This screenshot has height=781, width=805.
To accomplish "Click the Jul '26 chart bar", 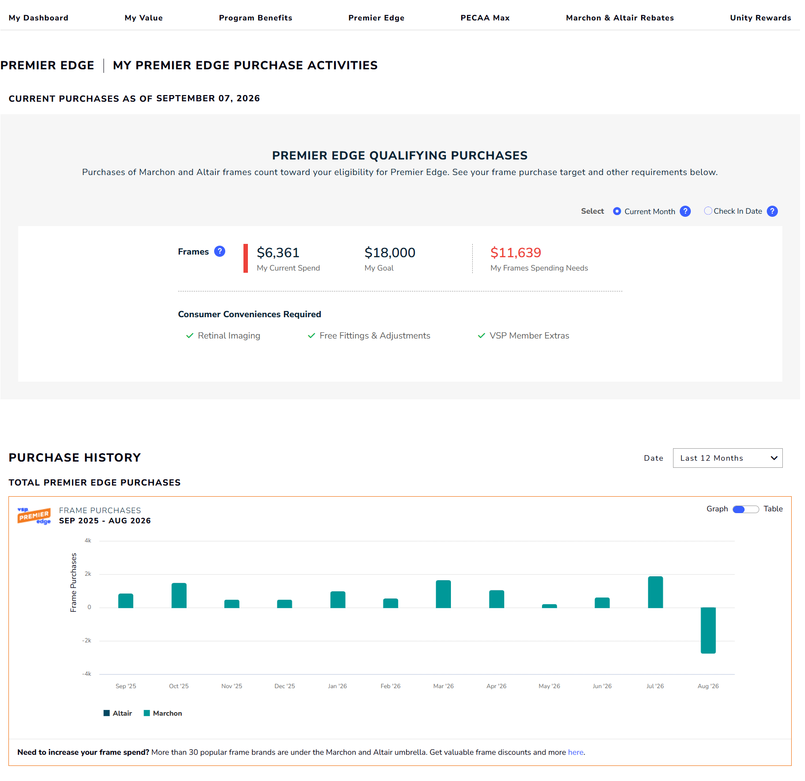I will pyautogui.click(x=655, y=592).
